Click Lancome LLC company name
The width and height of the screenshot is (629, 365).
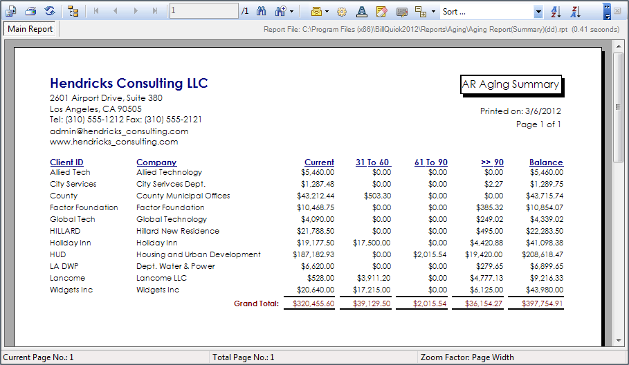pyautogui.click(x=161, y=278)
